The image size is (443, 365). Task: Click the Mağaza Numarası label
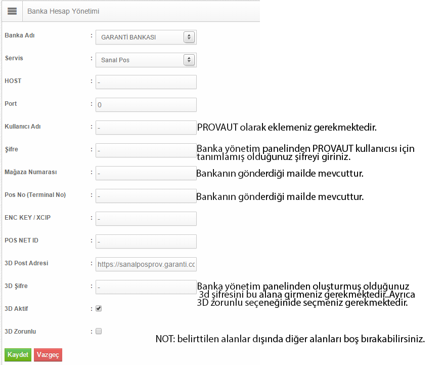coord(31,172)
